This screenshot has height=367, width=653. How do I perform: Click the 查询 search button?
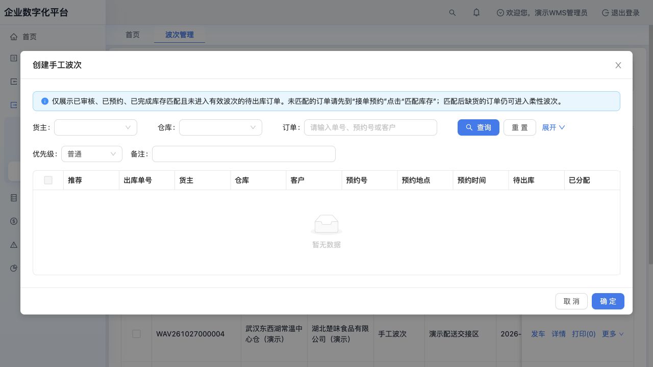coord(479,127)
